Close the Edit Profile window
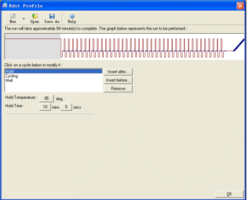The height and width of the screenshot is (200, 247). tap(240, 6)
